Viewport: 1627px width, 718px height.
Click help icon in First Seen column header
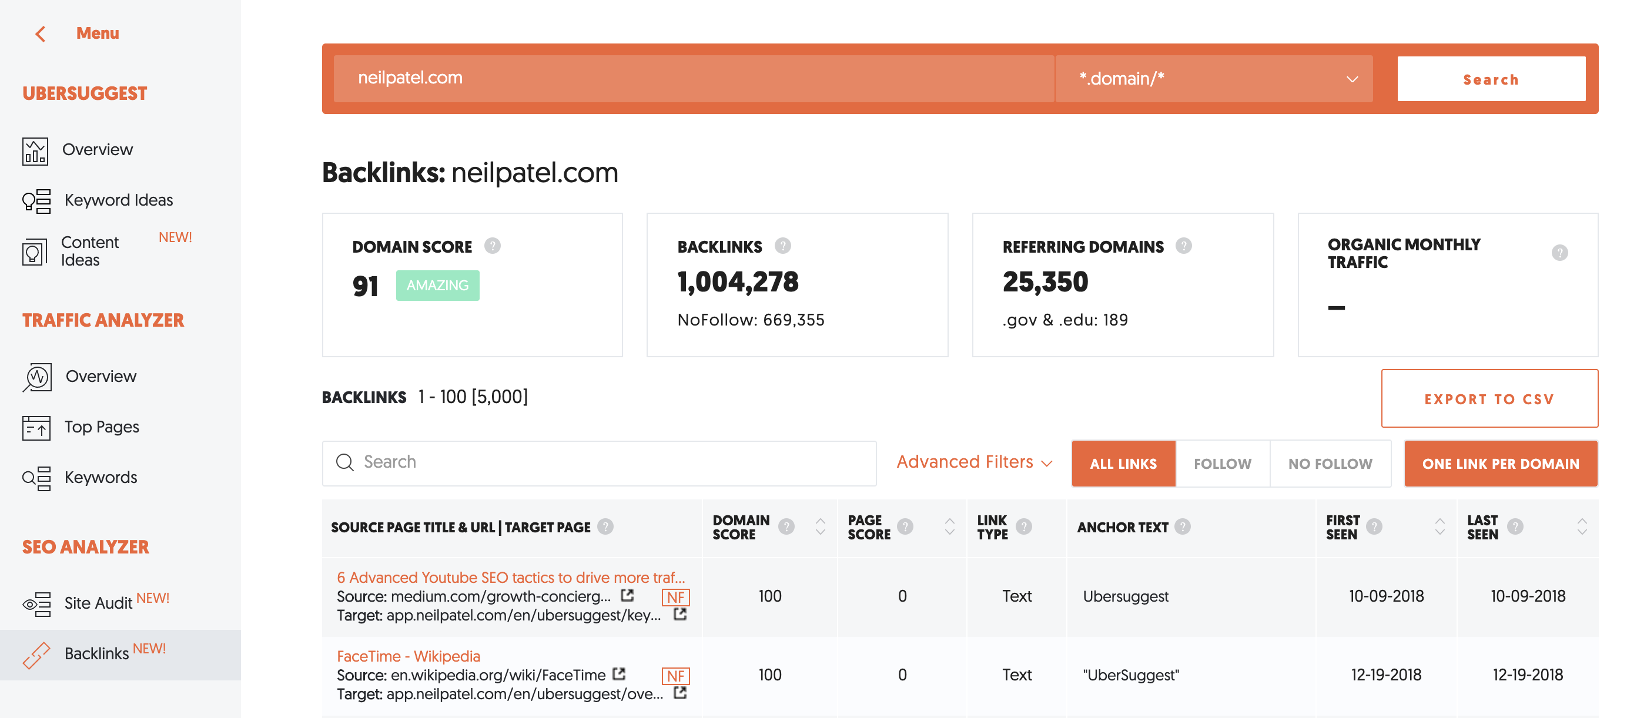[x=1374, y=526]
